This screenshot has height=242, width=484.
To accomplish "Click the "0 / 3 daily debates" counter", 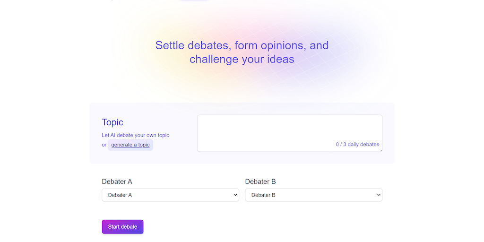I will 357,145.
